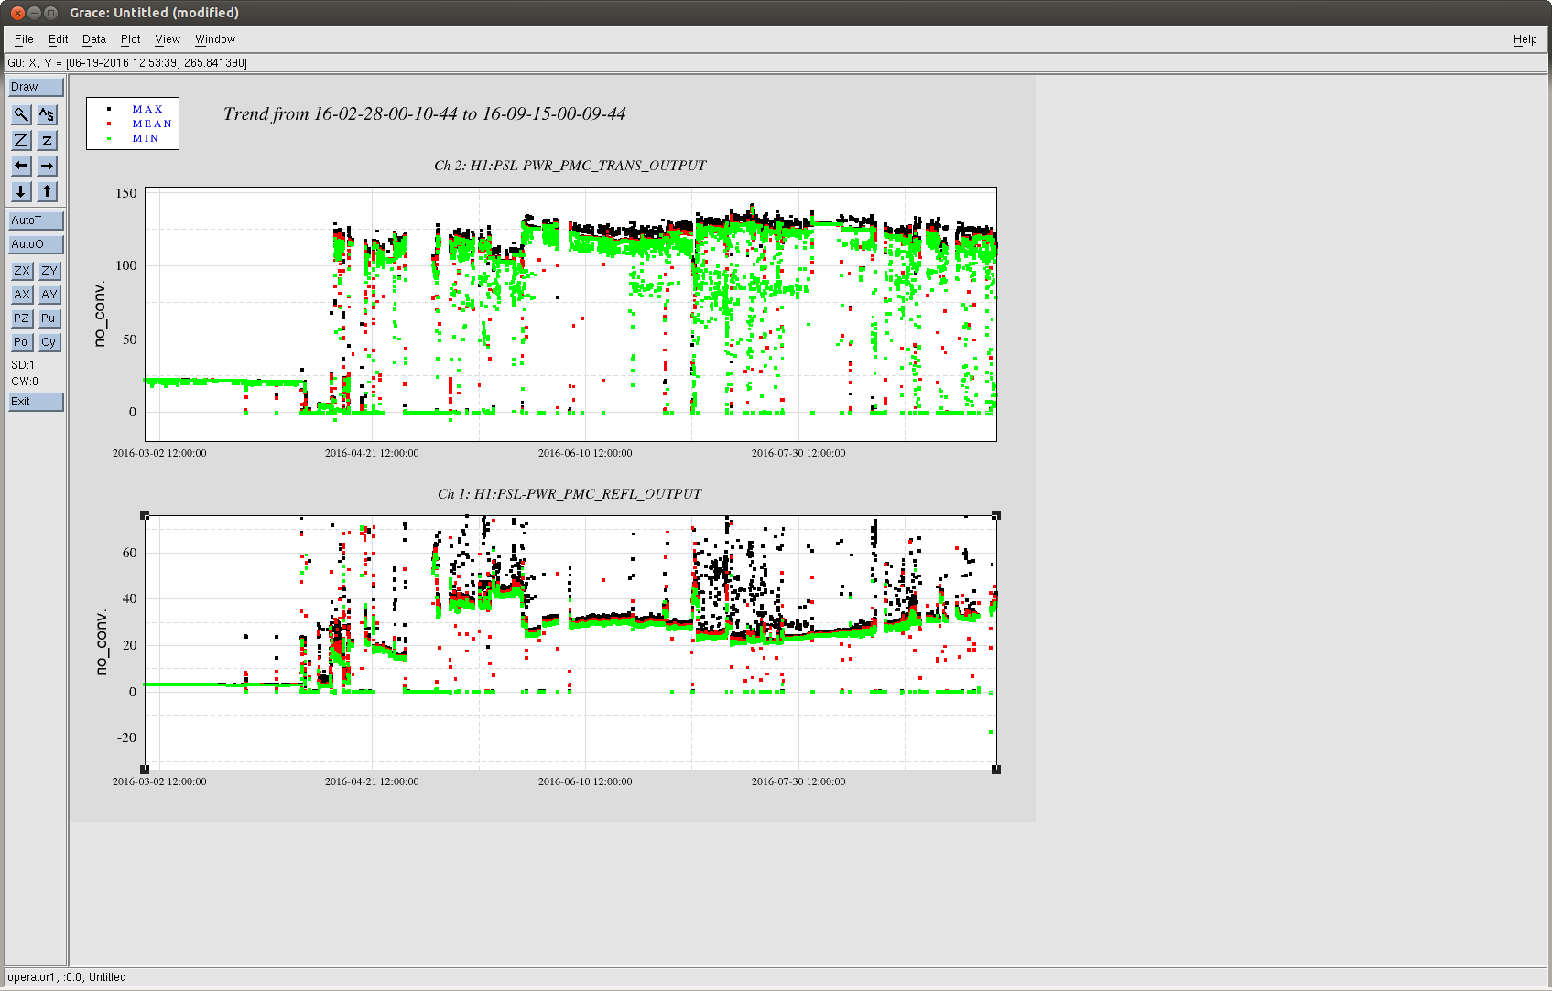Click the G0 X, Y coordinate locator bar
This screenshot has height=991, width=1552.
776,63
